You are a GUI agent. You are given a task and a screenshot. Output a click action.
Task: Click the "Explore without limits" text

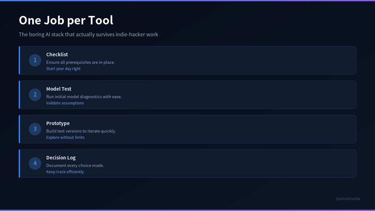coord(65,137)
